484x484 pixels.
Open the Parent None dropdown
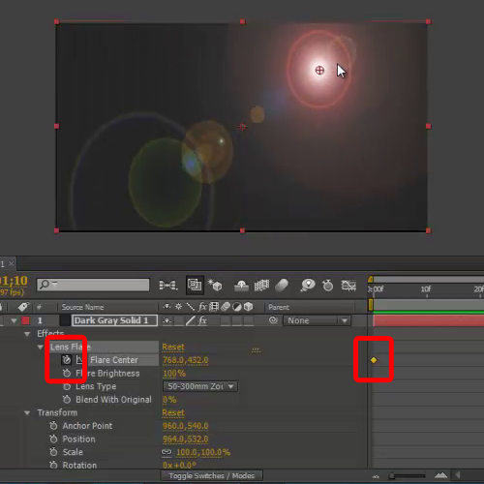point(317,320)
